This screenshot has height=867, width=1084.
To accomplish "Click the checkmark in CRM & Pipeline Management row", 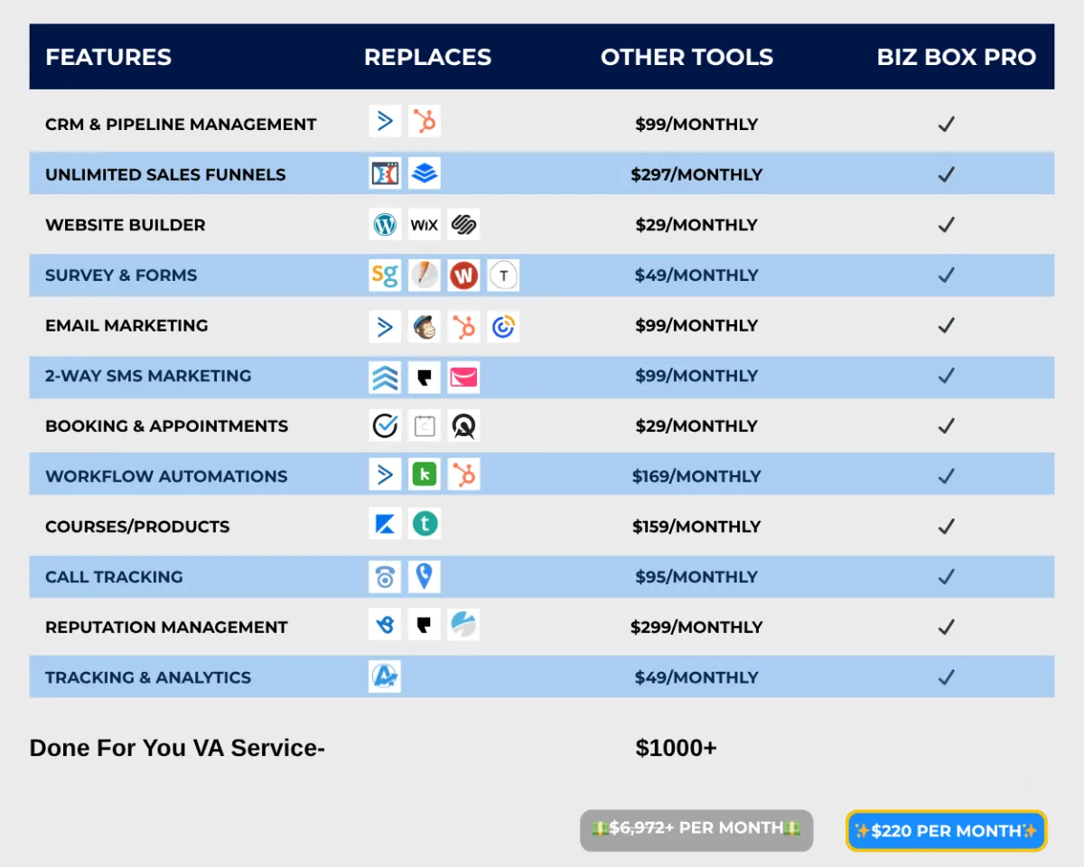I will (946, 124).
